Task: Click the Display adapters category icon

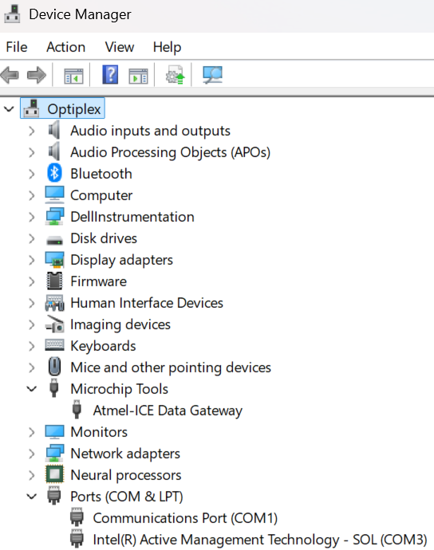Action: [x=55, y=260]
